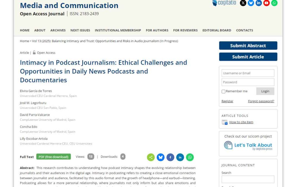The height and width of the screenshot is (187, 300).
Task: Click the Submit Abstract button
Action: pyautogui.click(x=248, y=46)
